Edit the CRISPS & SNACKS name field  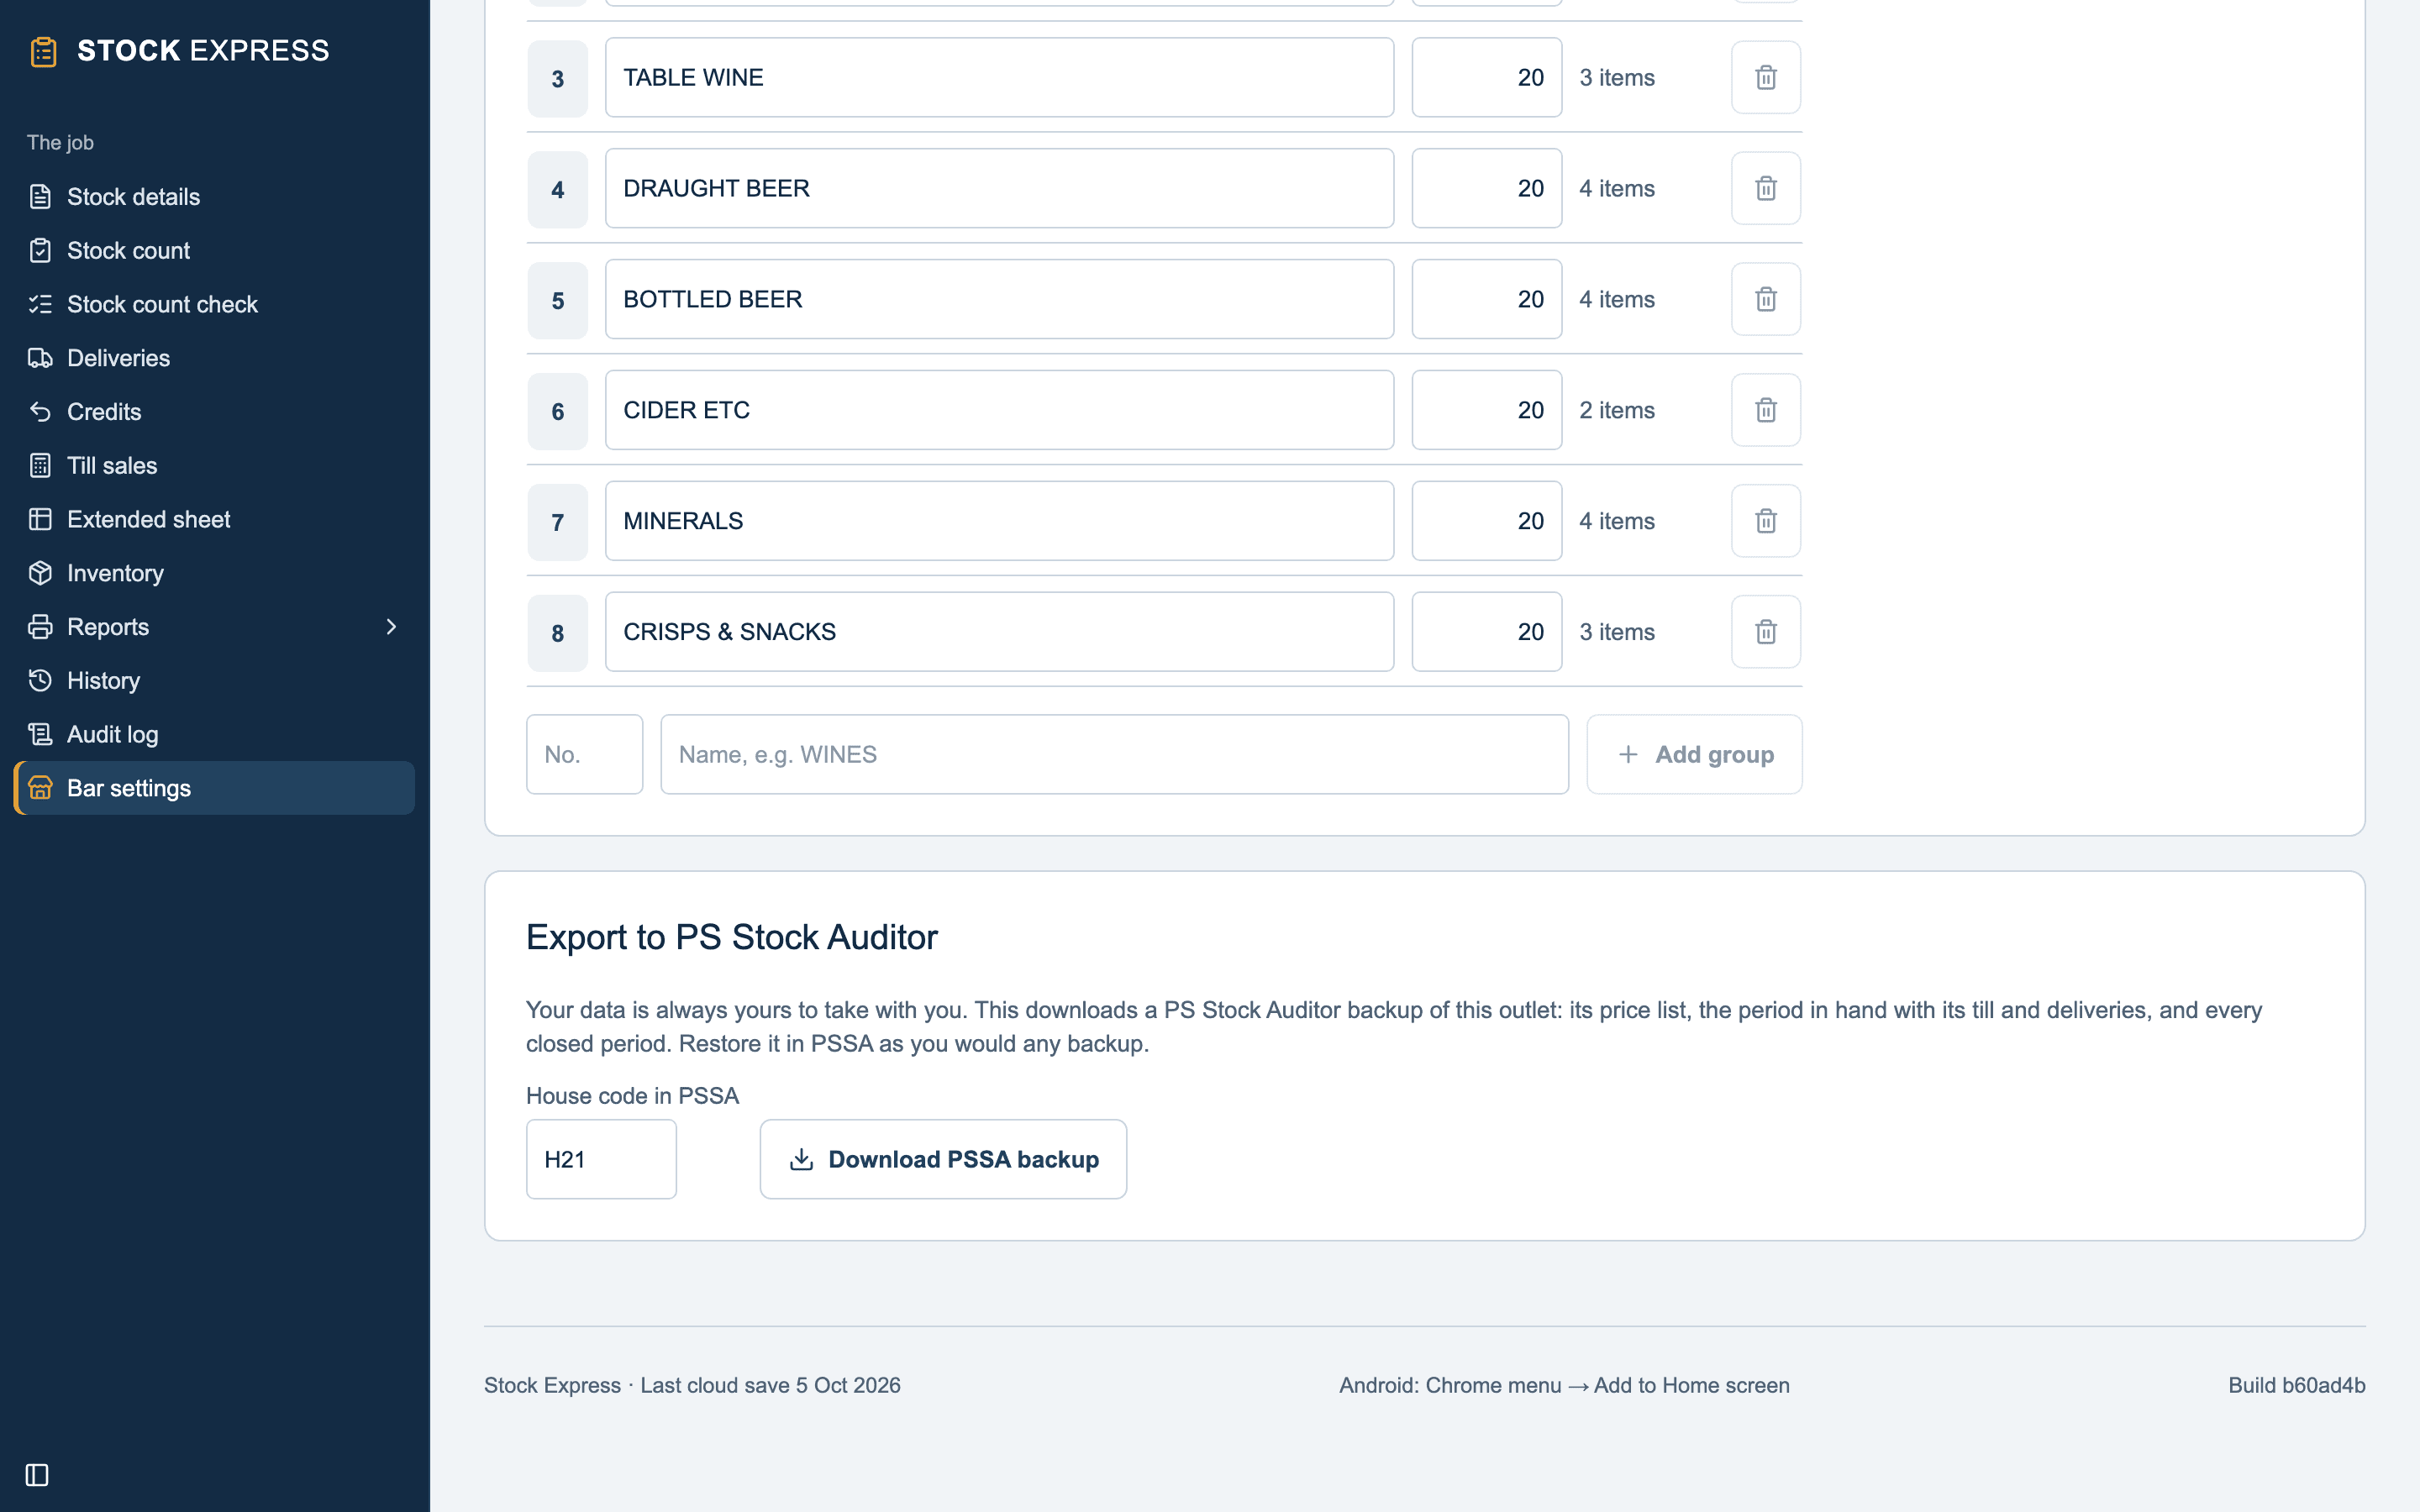pos(999,632)
